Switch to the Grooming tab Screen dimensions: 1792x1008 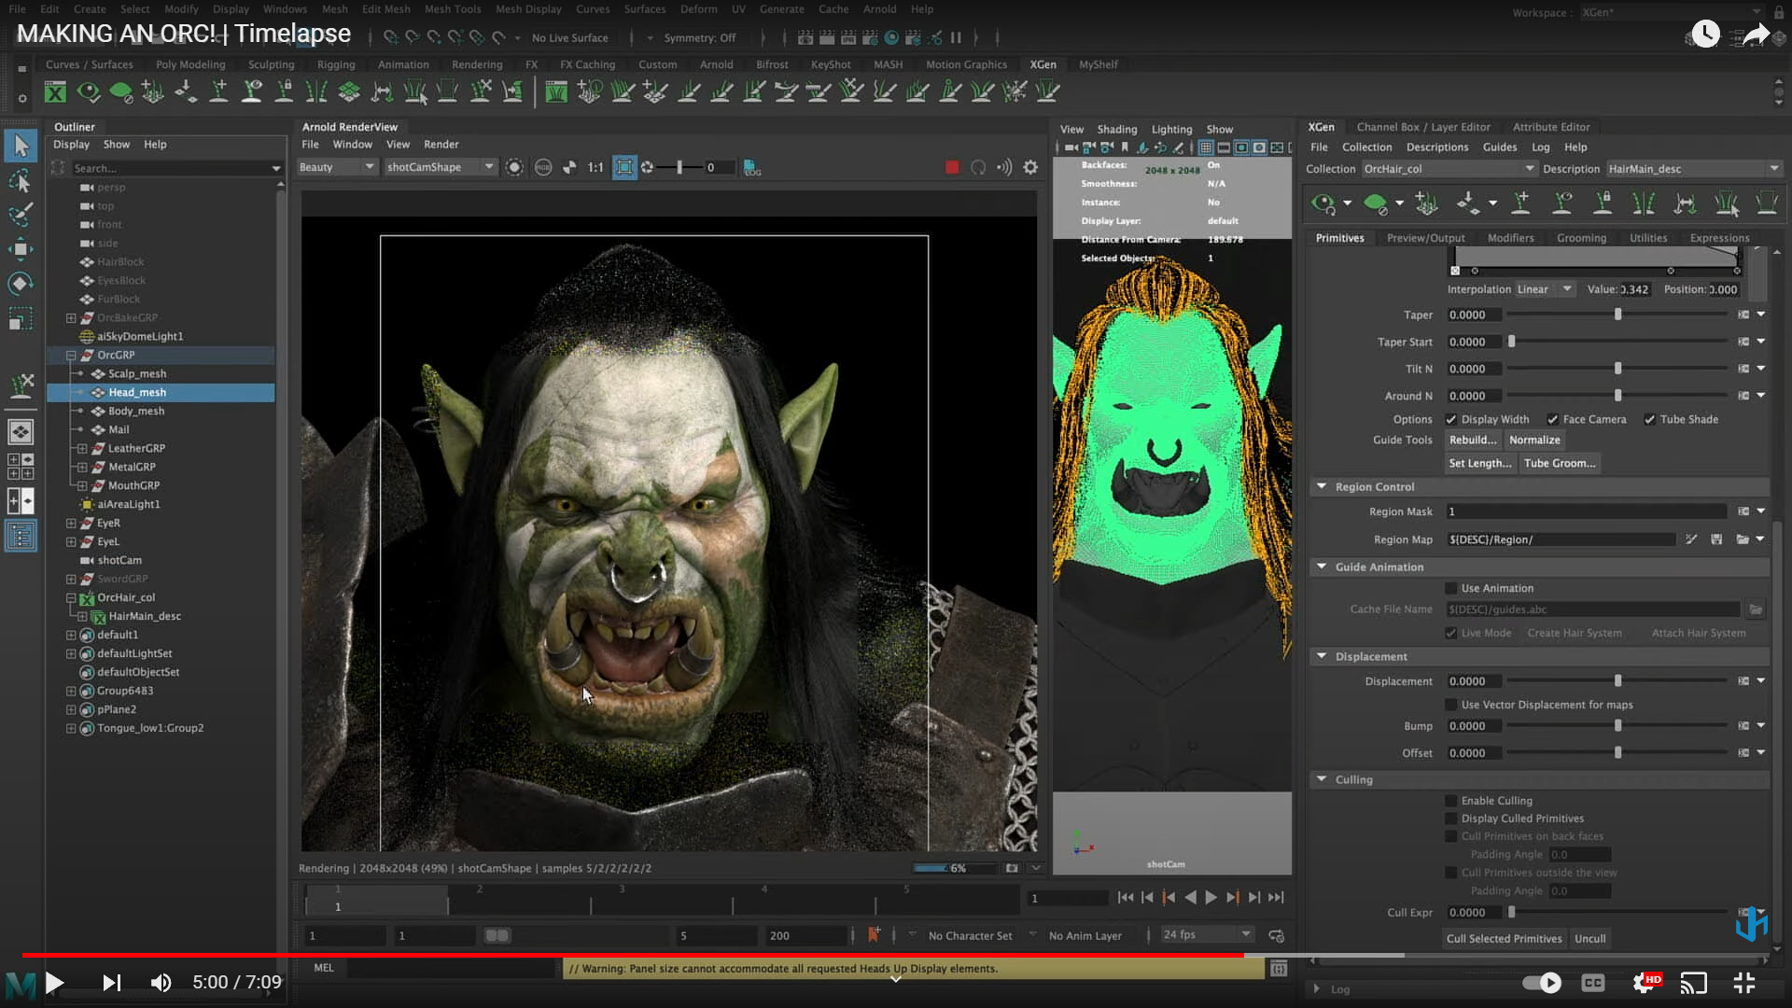pos(1581,238)
